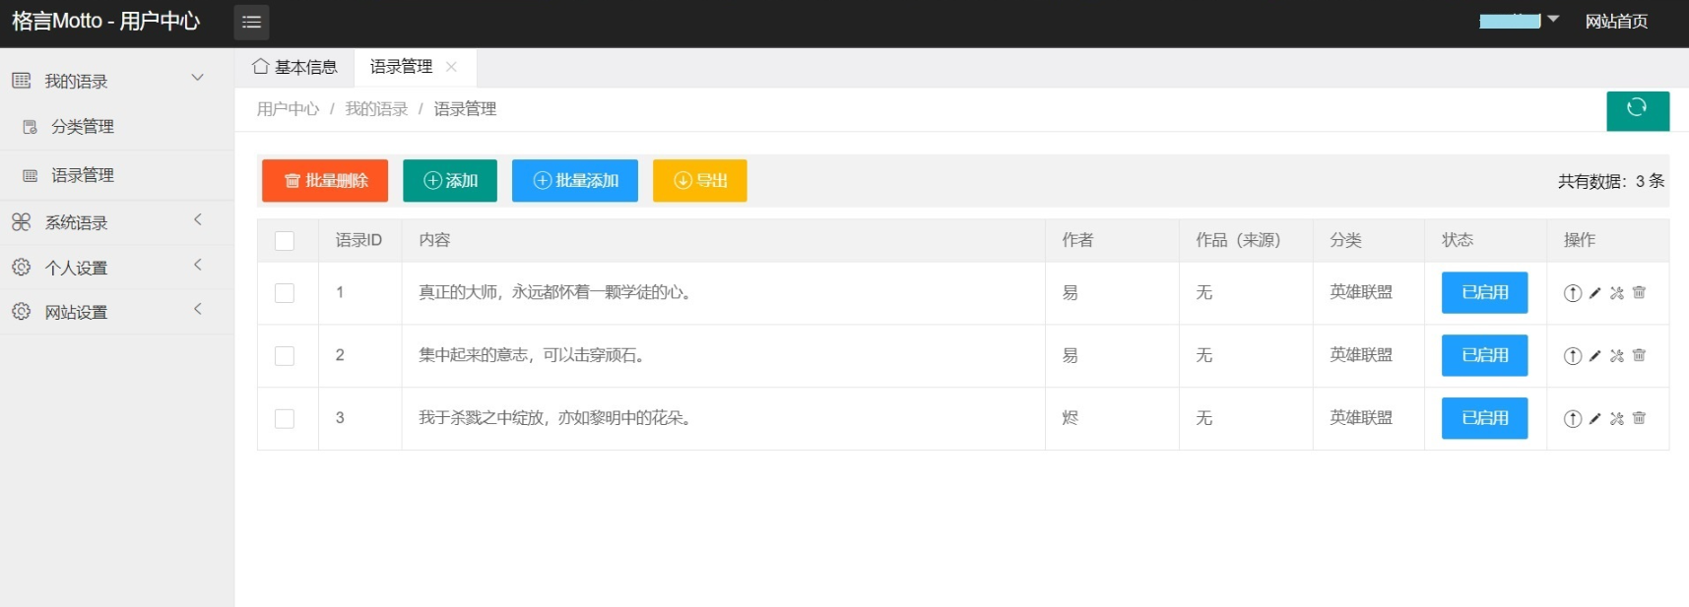
Task: Delete quote 3 using its trash icon
Action: coord(1639,418)
